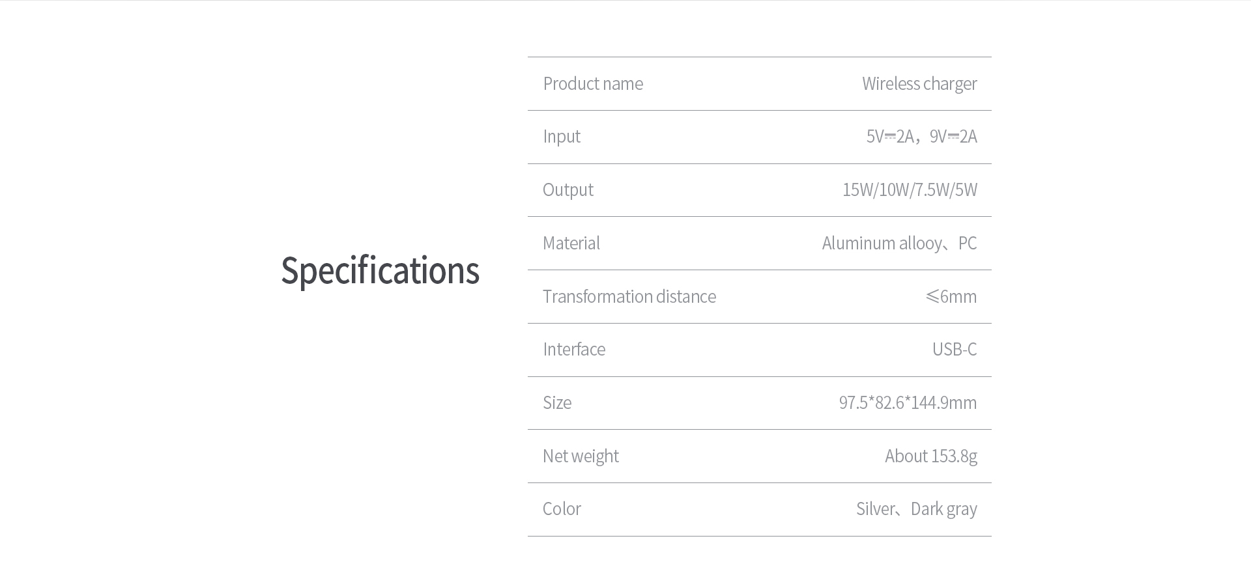Select the Input row label
The height and width of the screenshot is (586, 1251).
(562, 137)
